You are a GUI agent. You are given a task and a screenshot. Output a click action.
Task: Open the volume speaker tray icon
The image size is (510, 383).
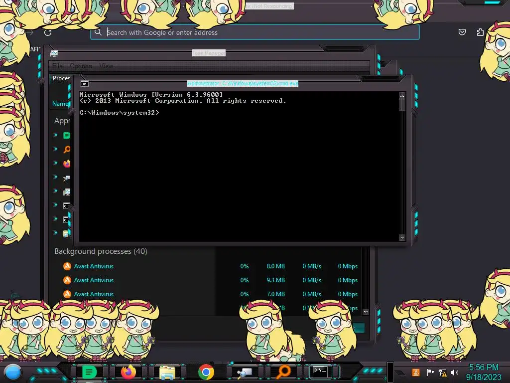(x=455, y=372)
